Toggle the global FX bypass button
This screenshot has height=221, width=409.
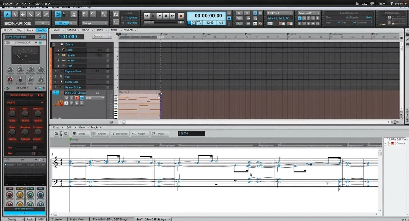tap(239, 23)
